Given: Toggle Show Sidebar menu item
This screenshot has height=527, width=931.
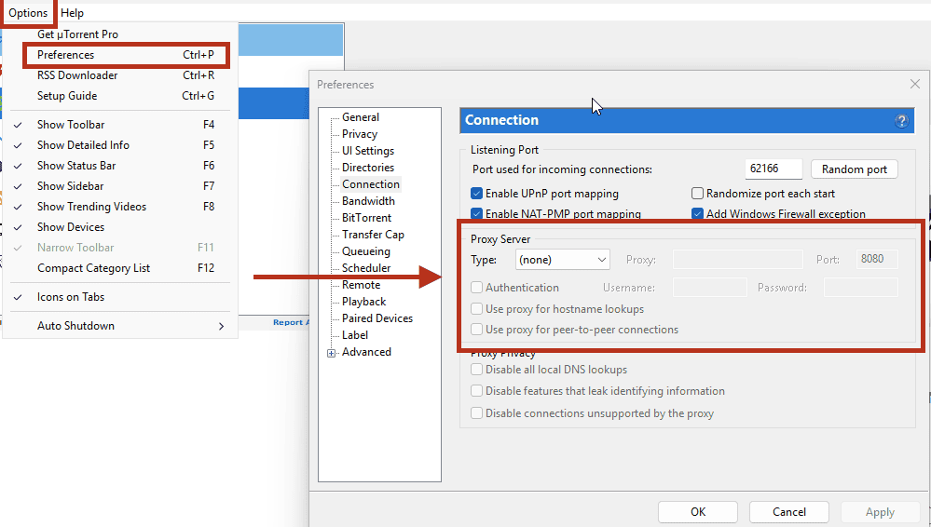Looking at the screenshot, I should 120,186.
